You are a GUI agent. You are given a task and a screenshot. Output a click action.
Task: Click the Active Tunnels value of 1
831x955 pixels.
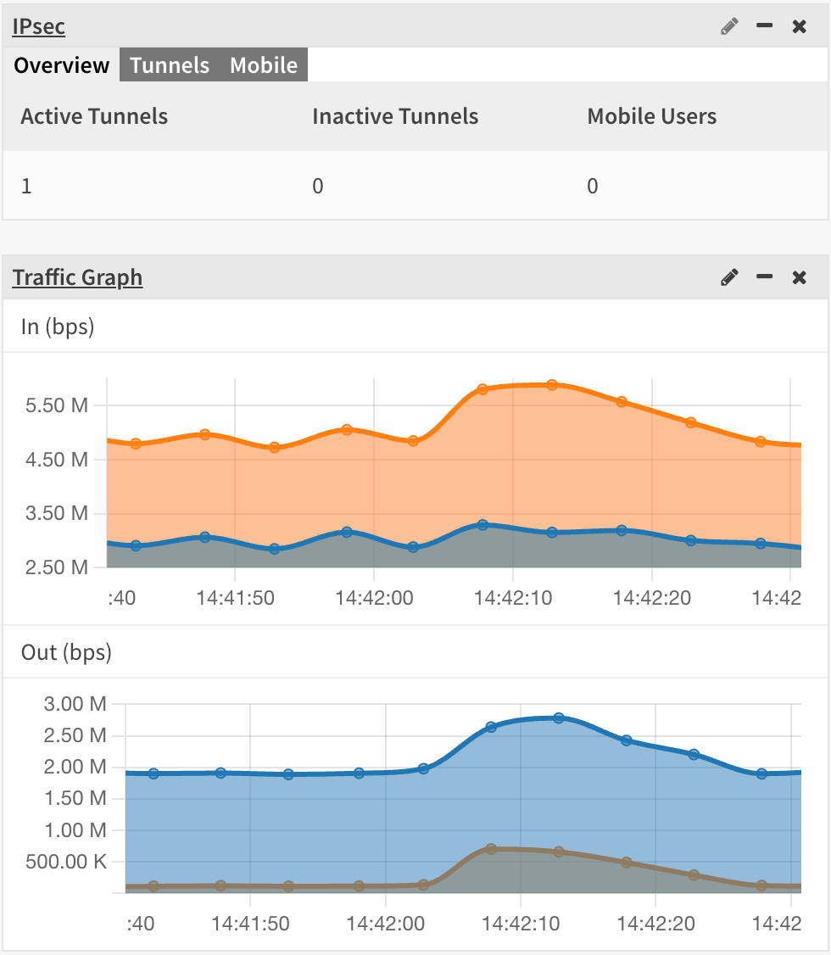pos(26,186)
